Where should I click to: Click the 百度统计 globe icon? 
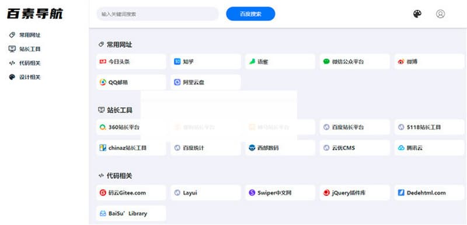(177, 148)
